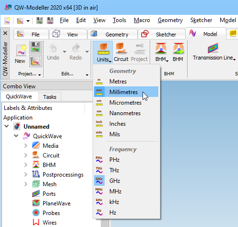Expand the Project... group arrow
The width and height of the screenshot is (238, 227).
(x=39, y=75)
